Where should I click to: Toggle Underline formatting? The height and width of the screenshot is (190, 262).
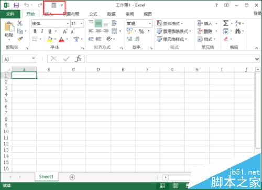[50, 31]
